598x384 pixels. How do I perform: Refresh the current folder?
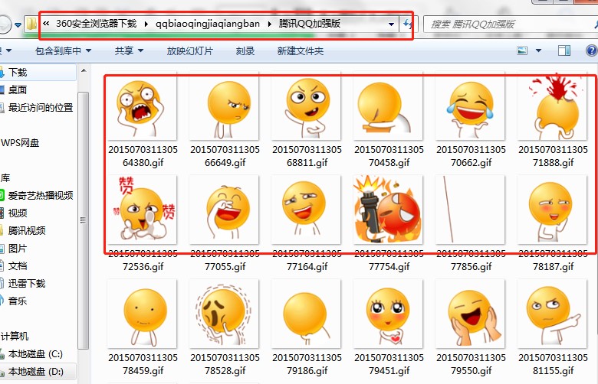(408, 24)
